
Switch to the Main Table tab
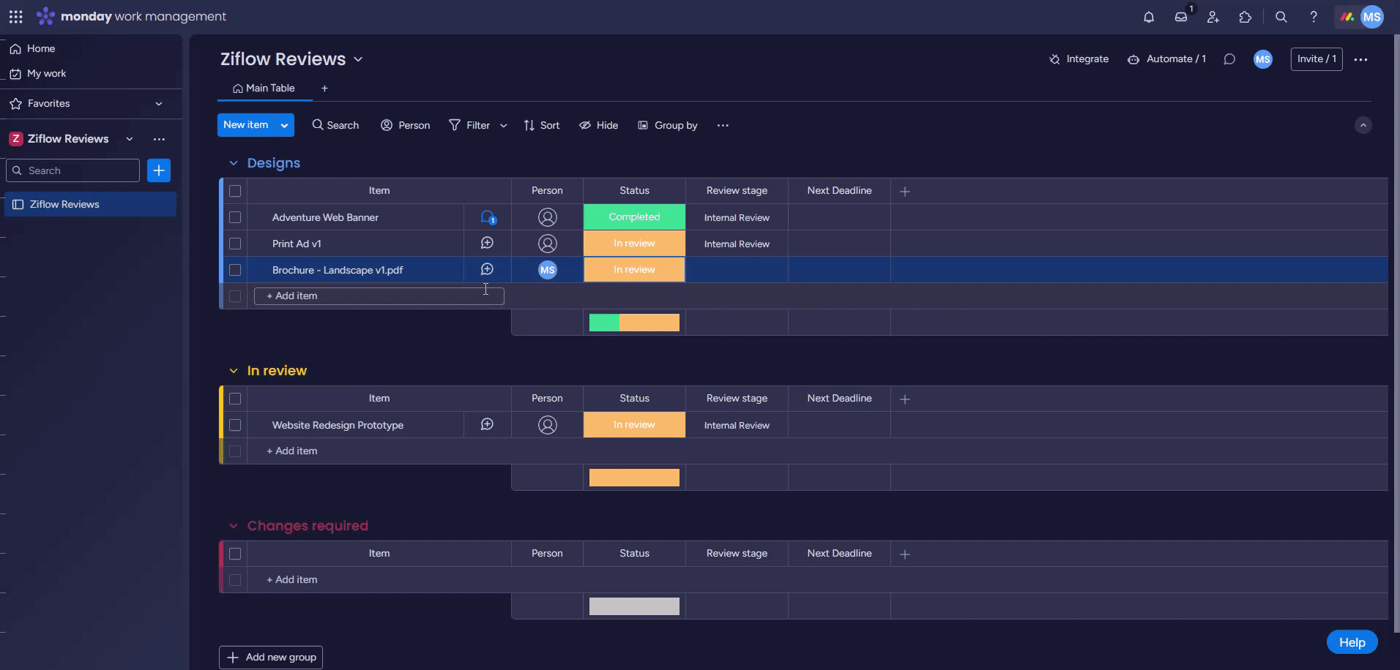[264, 89]
